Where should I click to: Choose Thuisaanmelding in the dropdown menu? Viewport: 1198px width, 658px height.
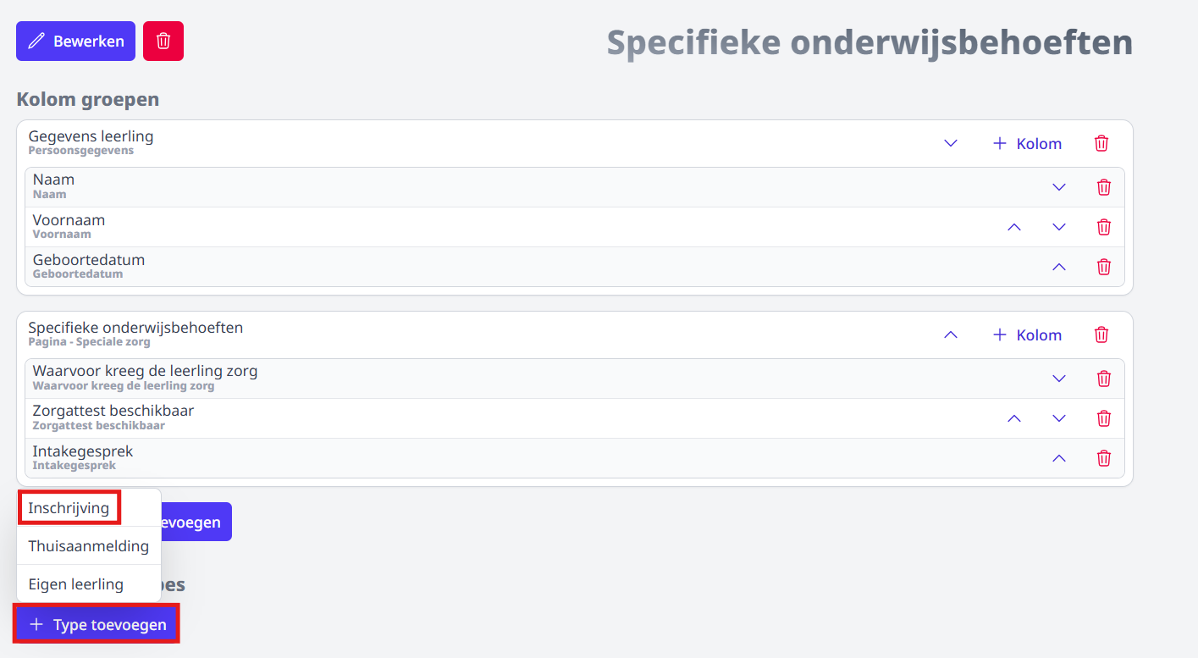[x=89, y=546]
